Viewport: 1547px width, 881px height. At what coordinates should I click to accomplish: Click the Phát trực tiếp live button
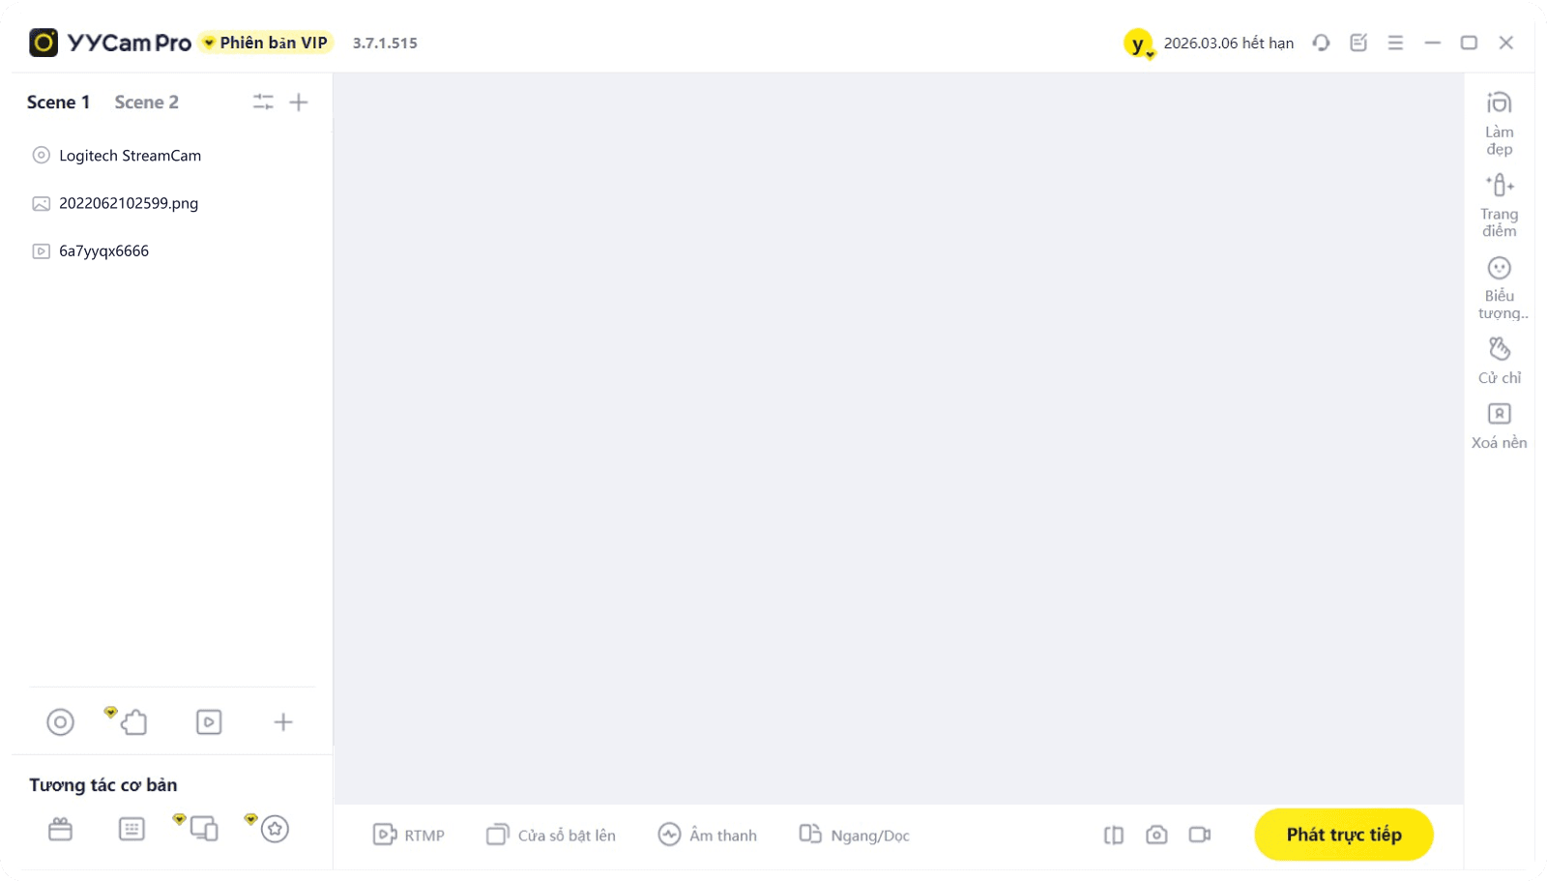pyautogui.click(x=1344, y=835)
